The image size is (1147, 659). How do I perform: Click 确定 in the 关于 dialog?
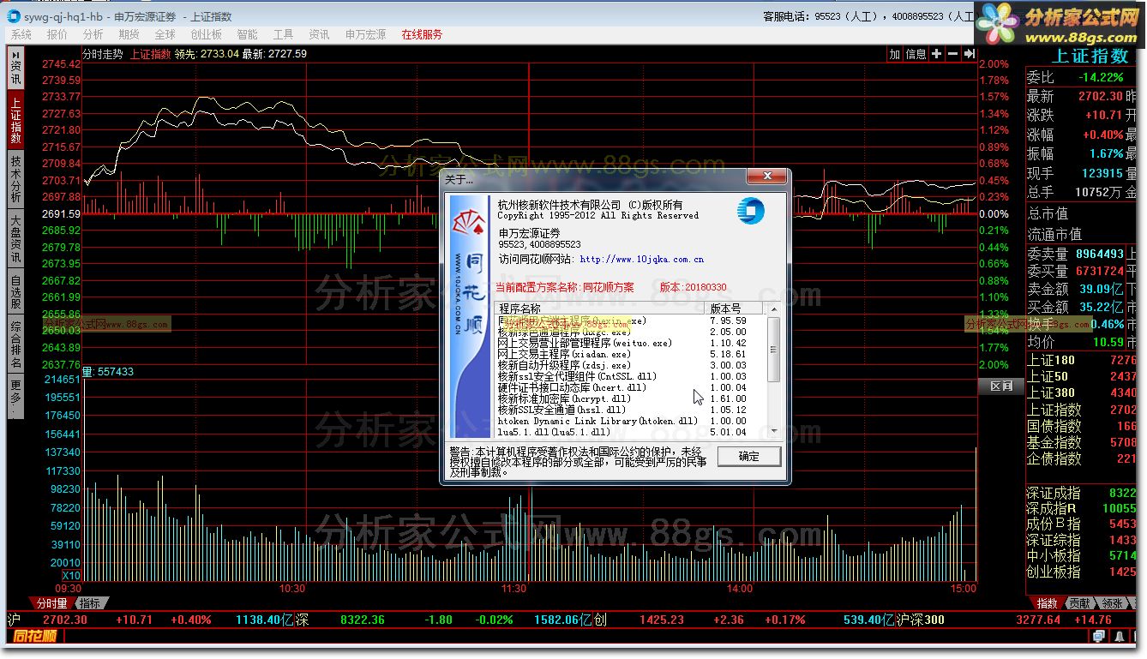pos(748,456)
